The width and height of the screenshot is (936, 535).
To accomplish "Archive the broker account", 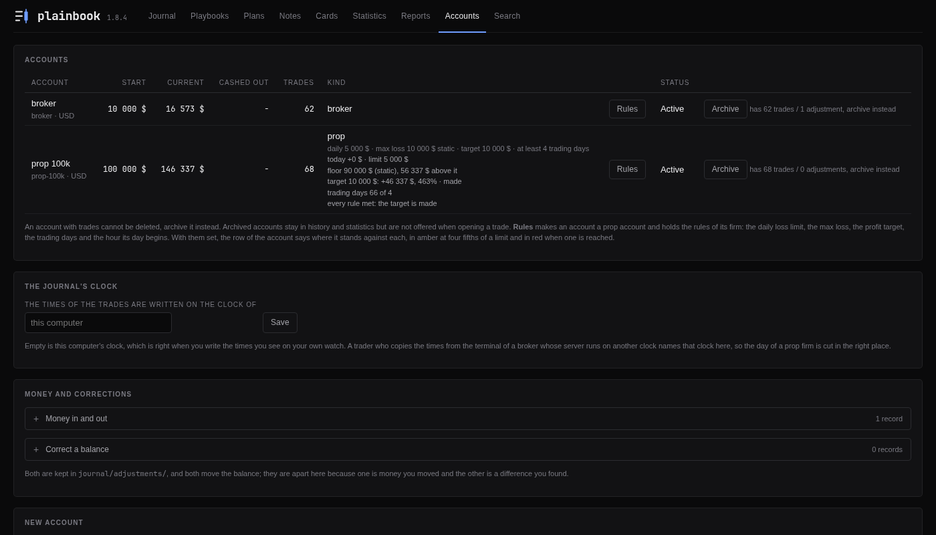I will point(725,109).
